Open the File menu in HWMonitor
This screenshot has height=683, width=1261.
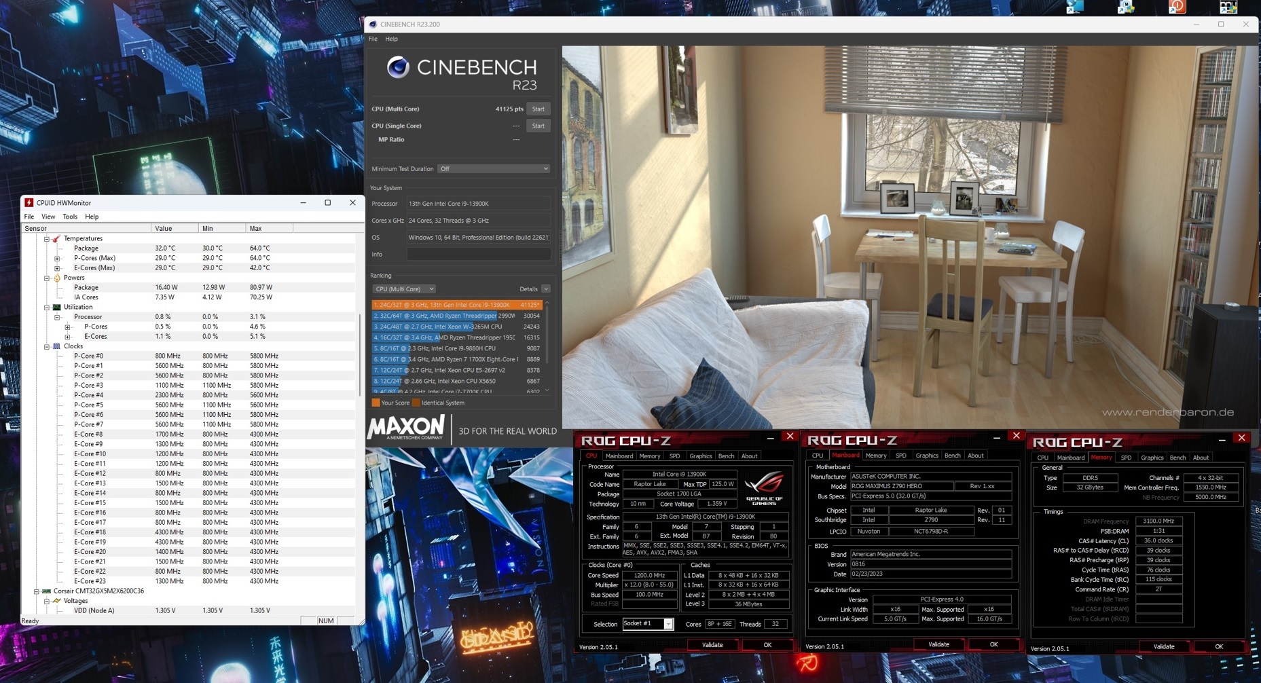click(x=29, y=217)
